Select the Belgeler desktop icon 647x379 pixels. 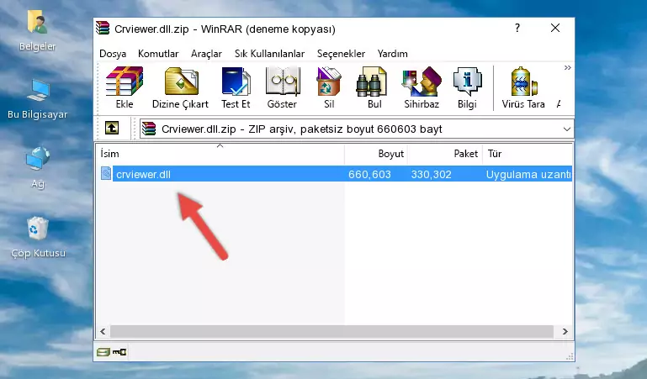(x=38, y=31)
